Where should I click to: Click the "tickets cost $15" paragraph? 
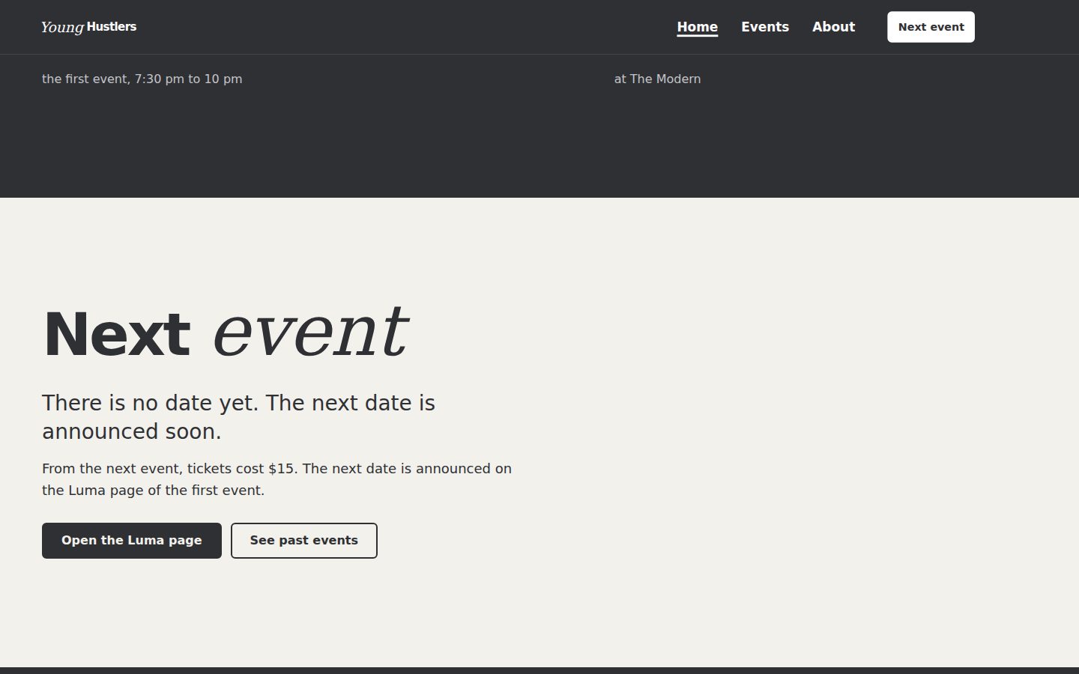[276, 479]
